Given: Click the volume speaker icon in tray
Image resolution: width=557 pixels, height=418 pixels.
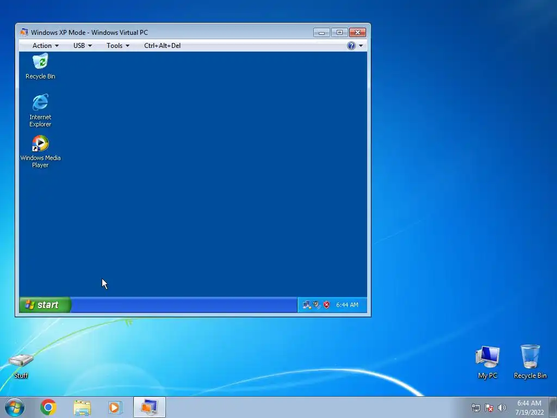Looking at the screenshot, I should 502,408.
